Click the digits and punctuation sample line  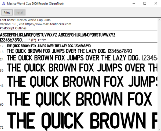coord(23,40)
